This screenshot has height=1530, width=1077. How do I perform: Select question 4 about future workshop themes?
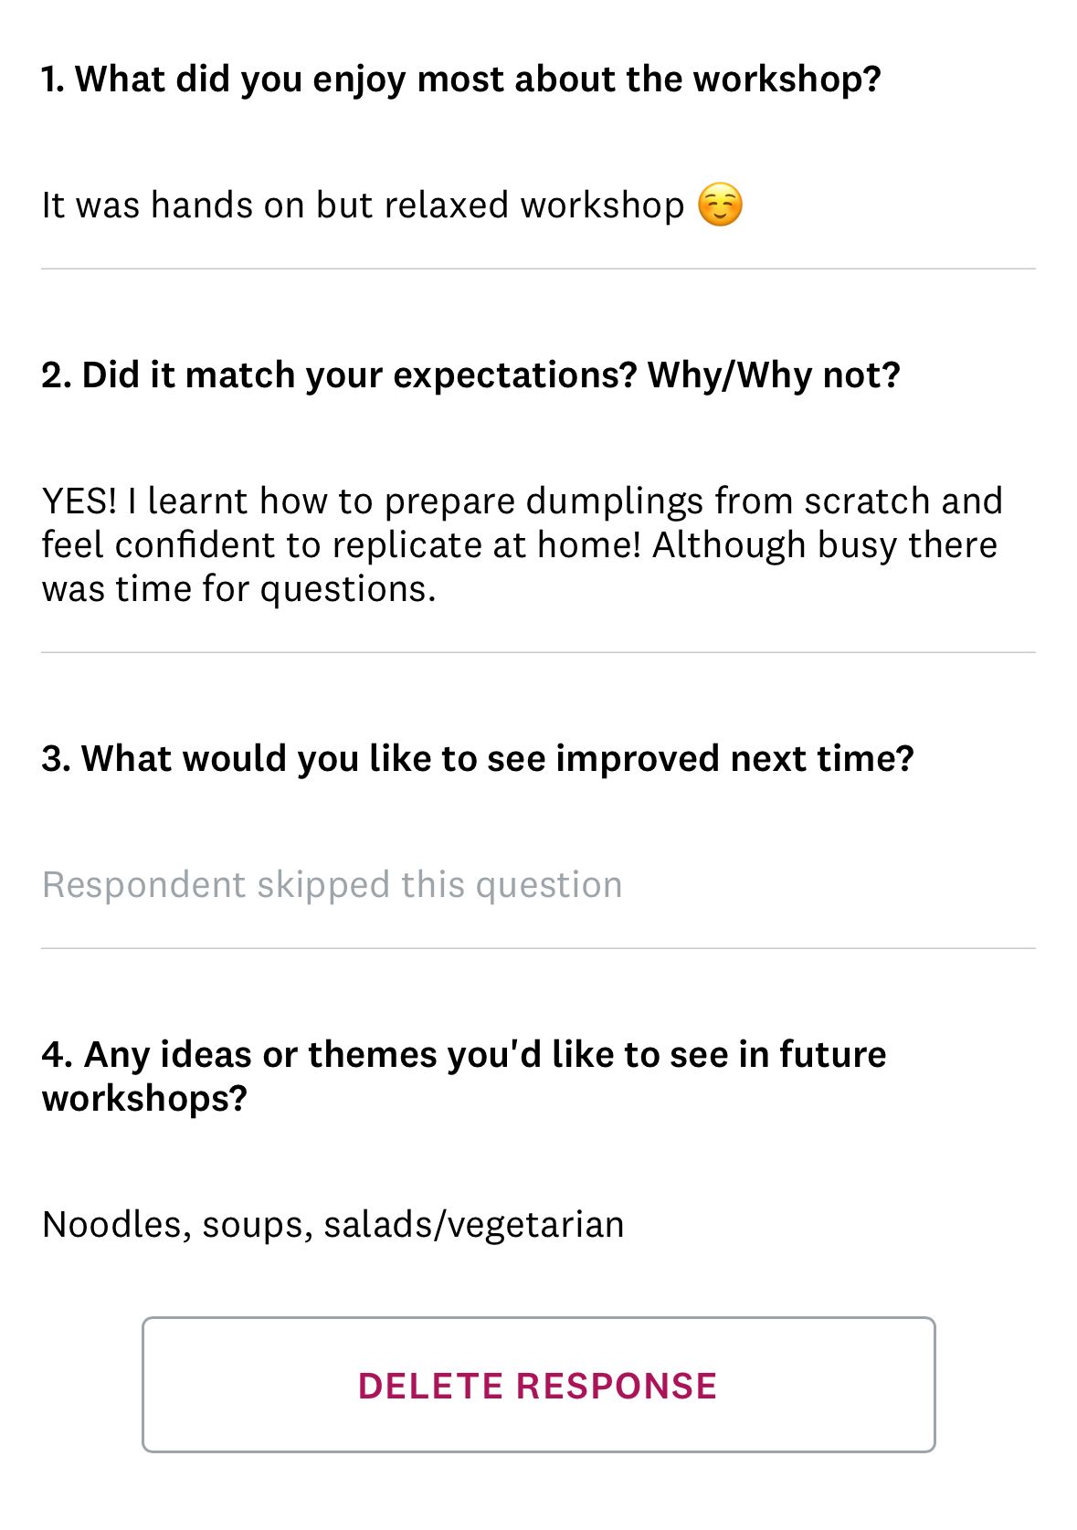tap(464, 1076)
